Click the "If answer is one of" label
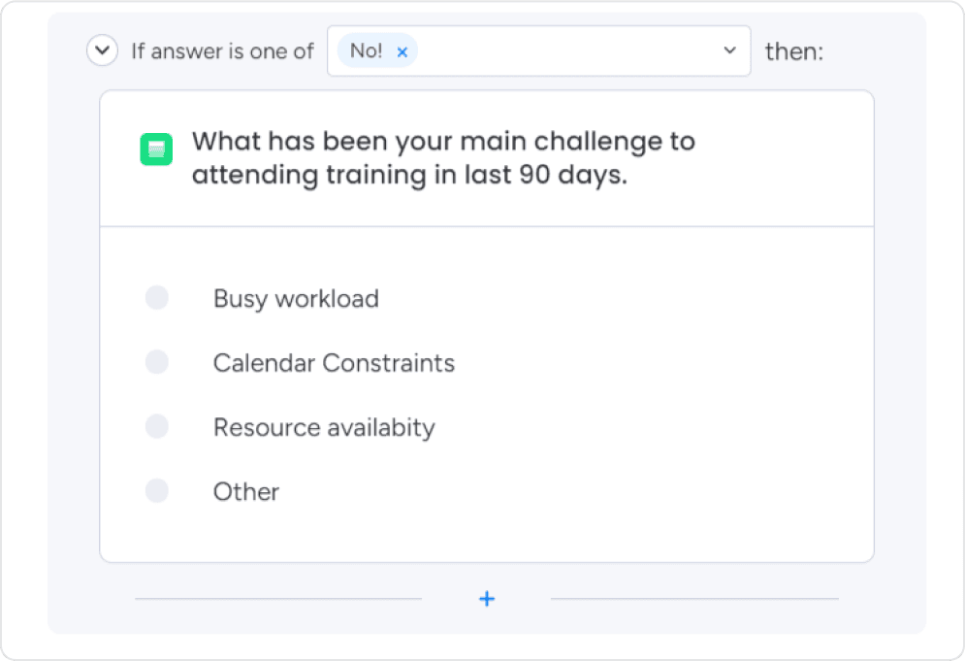 (222, 51)
